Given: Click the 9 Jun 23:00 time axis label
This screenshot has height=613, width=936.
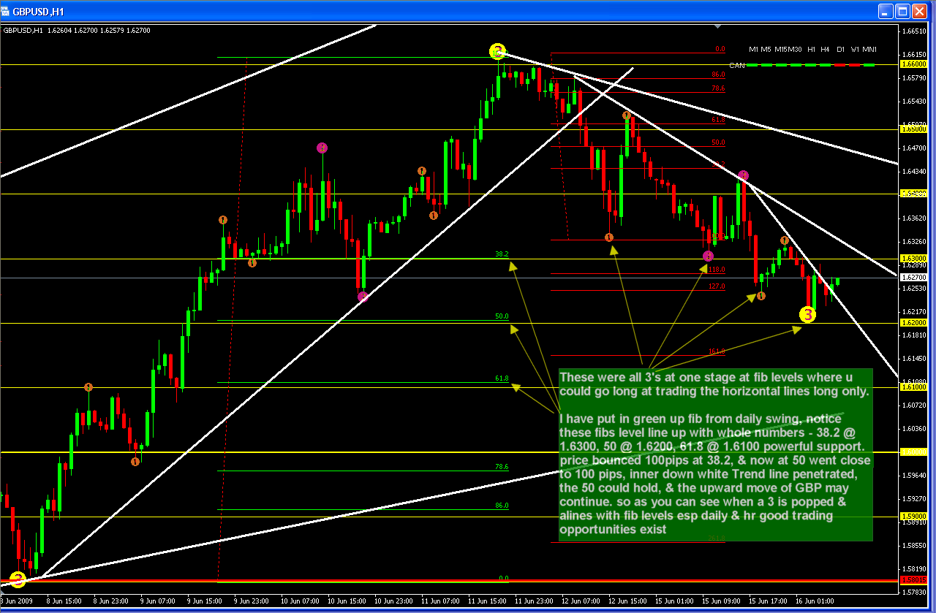Looking at the screenshot, I should 252,600.
